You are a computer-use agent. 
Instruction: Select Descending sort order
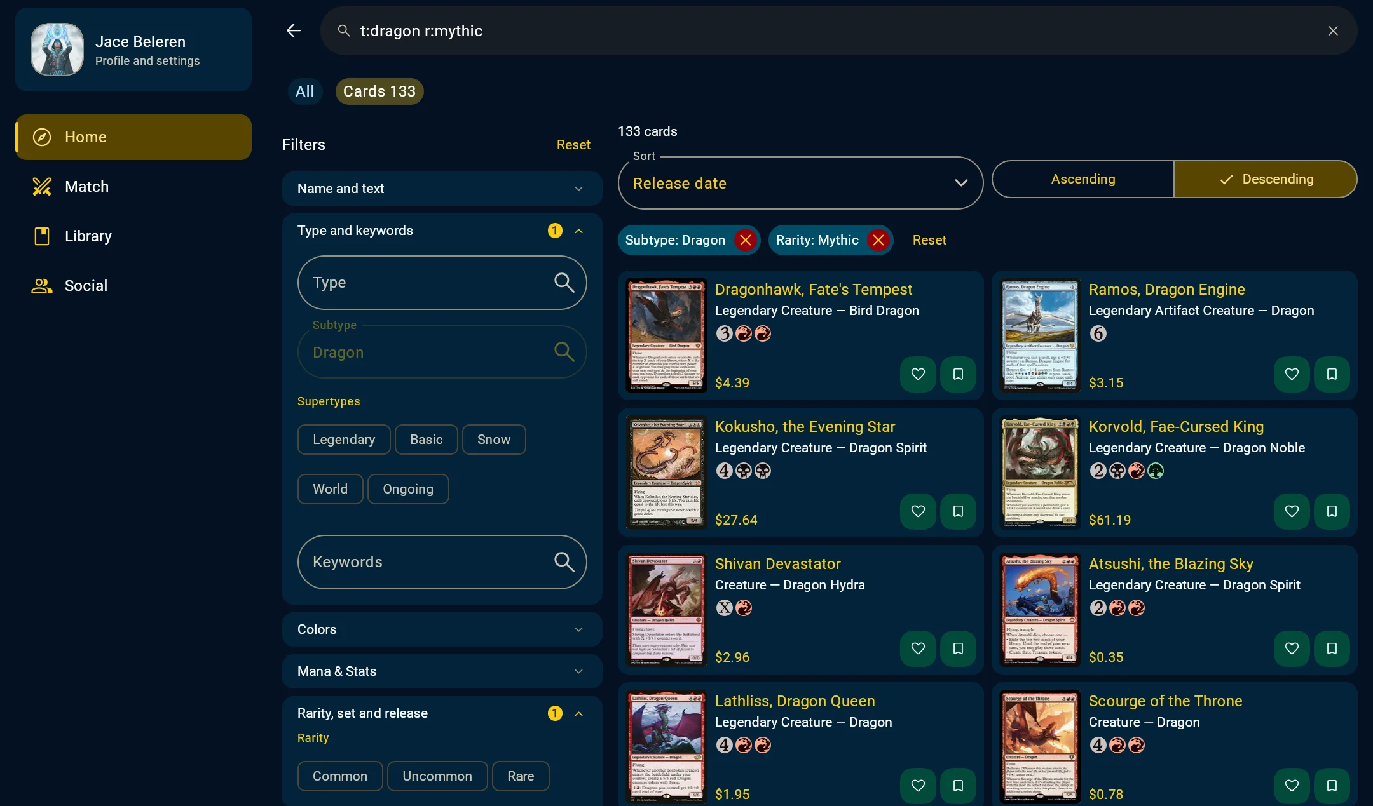1266,179
